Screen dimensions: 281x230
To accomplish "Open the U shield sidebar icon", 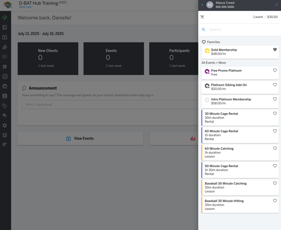I will click(4, 135).
